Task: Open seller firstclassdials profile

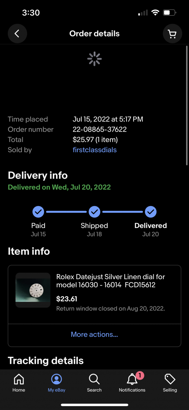Action: coord(94,150)
